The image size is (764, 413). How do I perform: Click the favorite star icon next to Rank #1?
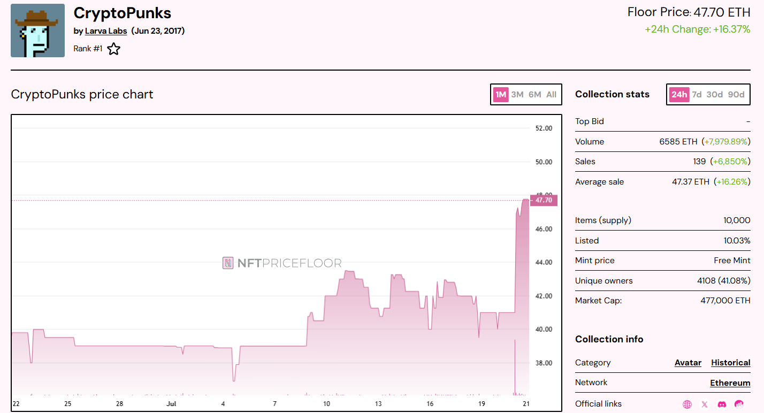tap(113, 49)
